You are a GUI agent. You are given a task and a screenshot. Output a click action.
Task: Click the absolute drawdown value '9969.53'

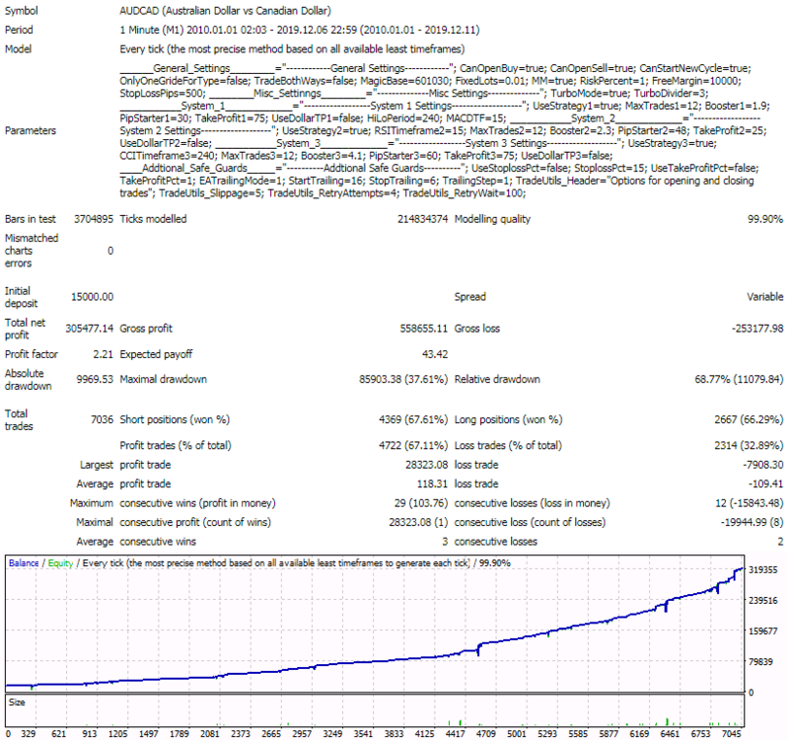95,379
